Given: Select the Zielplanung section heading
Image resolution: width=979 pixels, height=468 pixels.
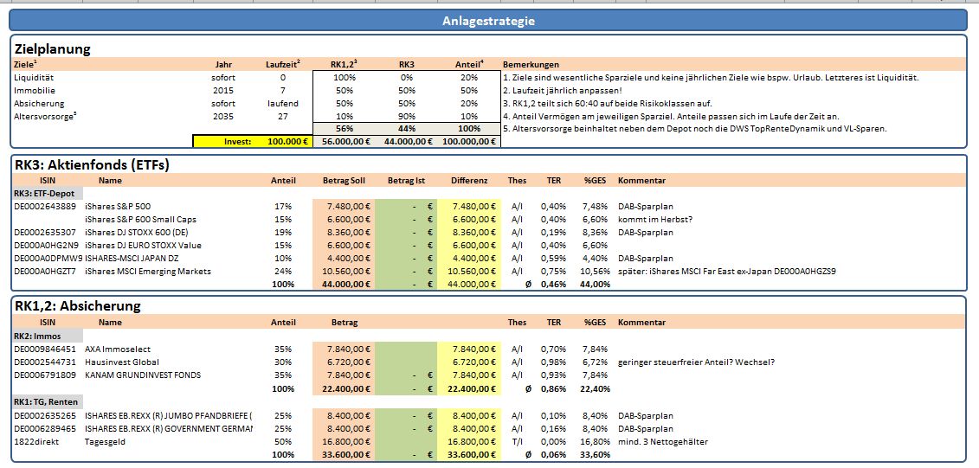Looking at the screenshot, I should pyautogui.click(x=53, y=49).
